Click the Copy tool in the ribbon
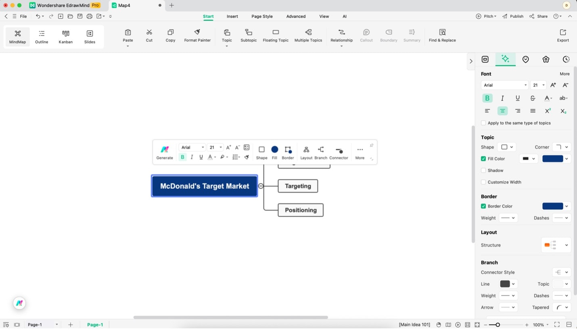The width and height of the screenshot is (577, 330). tap(171, 36)
